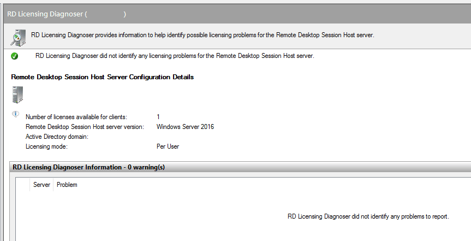Click the 'did not identify any problems to report' text
471x241 pixels.
coord(368,216)
